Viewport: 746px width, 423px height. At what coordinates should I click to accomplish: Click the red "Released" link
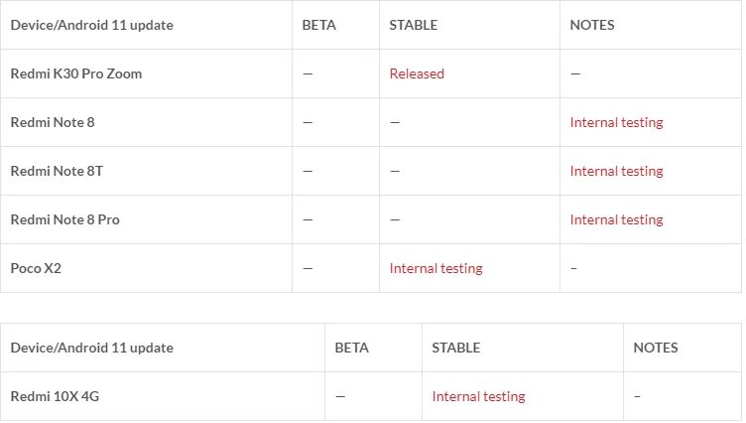coord(417,73)
